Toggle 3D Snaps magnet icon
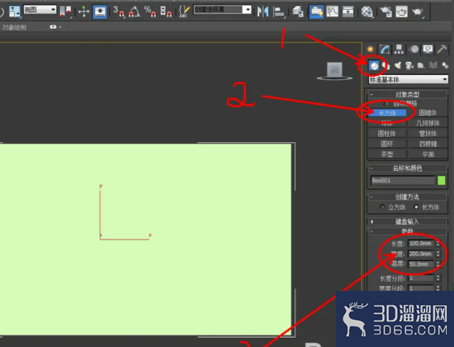454x347 pixels. click(119, 12)
